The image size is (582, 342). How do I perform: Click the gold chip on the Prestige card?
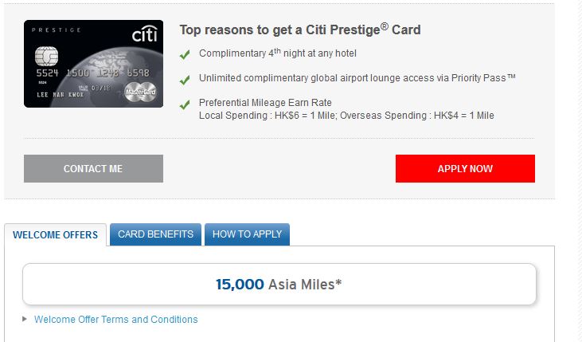tap(46, 58)
